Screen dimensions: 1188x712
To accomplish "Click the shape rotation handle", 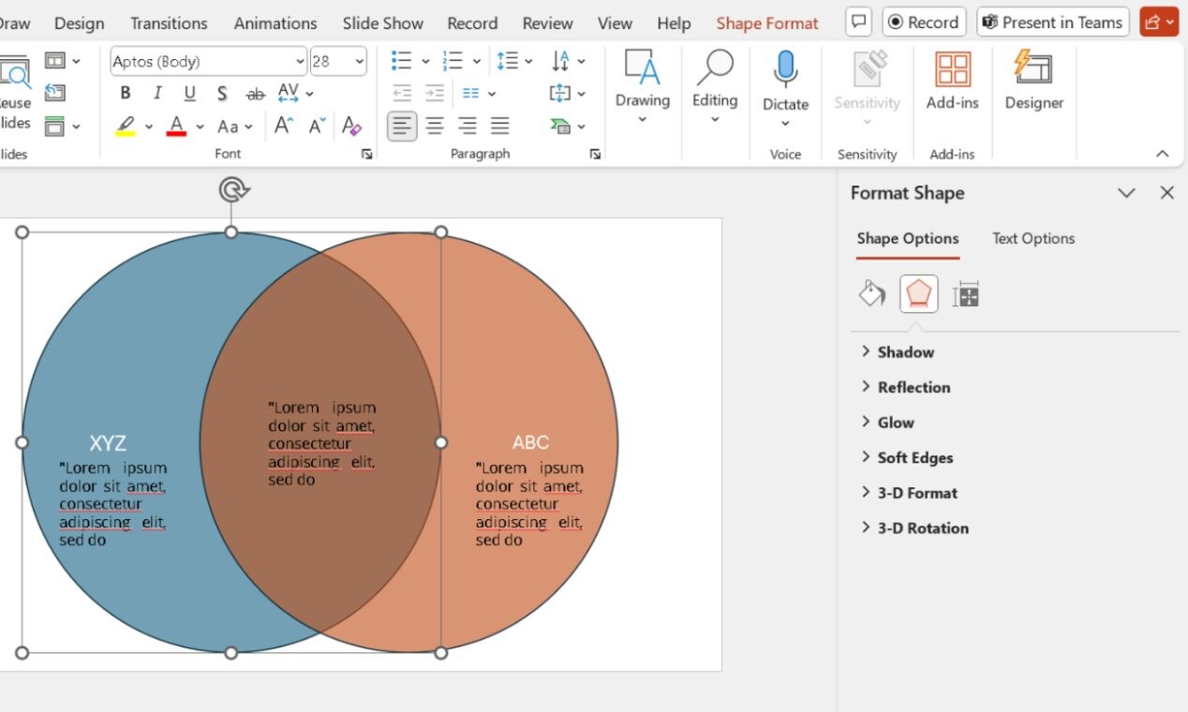I will 232,190.
